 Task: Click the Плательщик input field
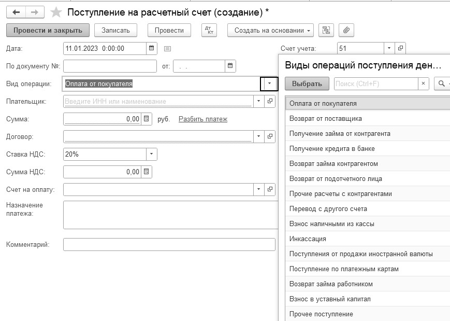[x=158, y=101]
